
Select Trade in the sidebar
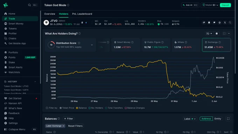pos(20,19)
